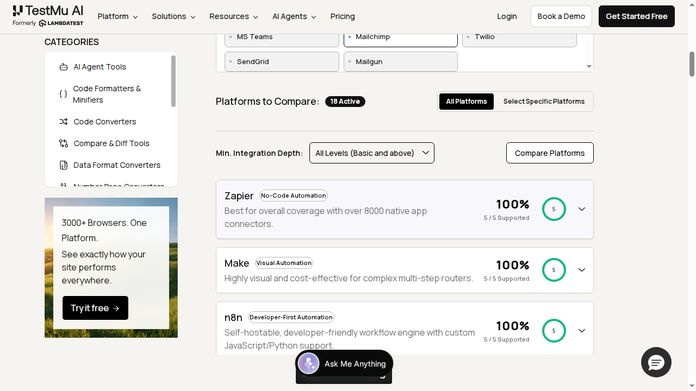Click the Zapier score ring showing 5

pos(554,209)
